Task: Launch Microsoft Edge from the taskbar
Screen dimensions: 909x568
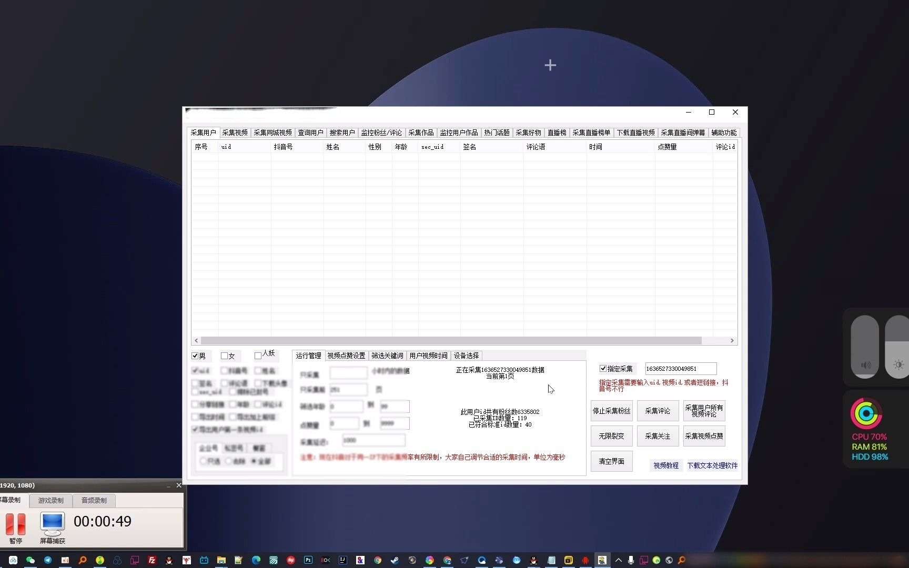Action: click(x=256, y=560)
